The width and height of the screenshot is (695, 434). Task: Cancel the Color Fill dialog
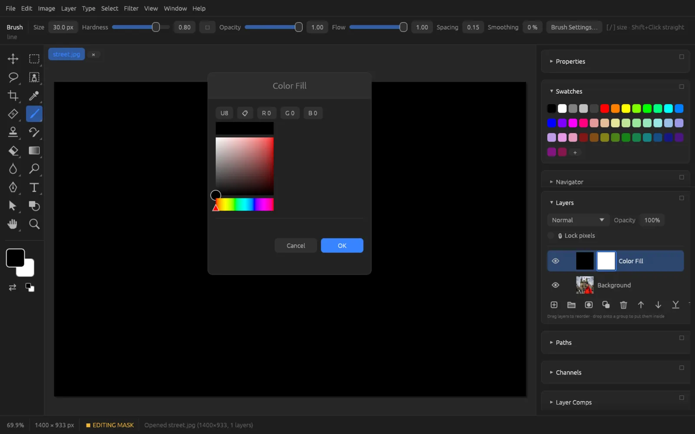click(296, 246)
